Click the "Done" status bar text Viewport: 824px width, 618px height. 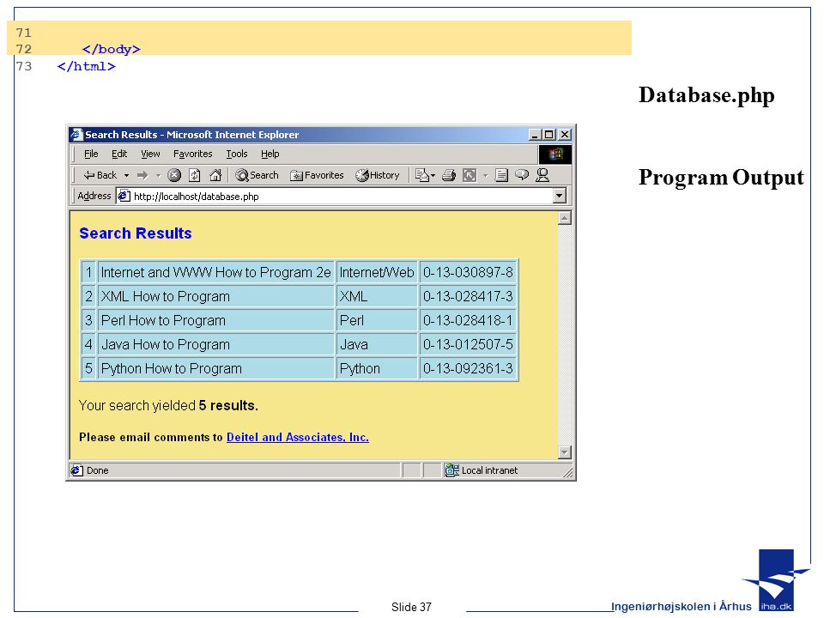click(x=98, y=470)
